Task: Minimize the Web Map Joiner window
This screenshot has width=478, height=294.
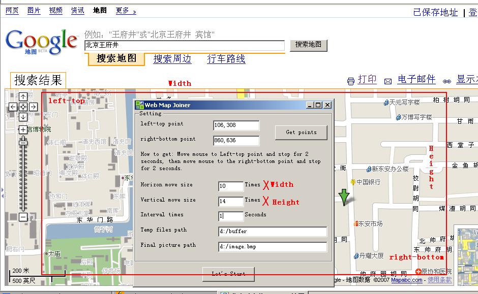Action: pos(310,105)
